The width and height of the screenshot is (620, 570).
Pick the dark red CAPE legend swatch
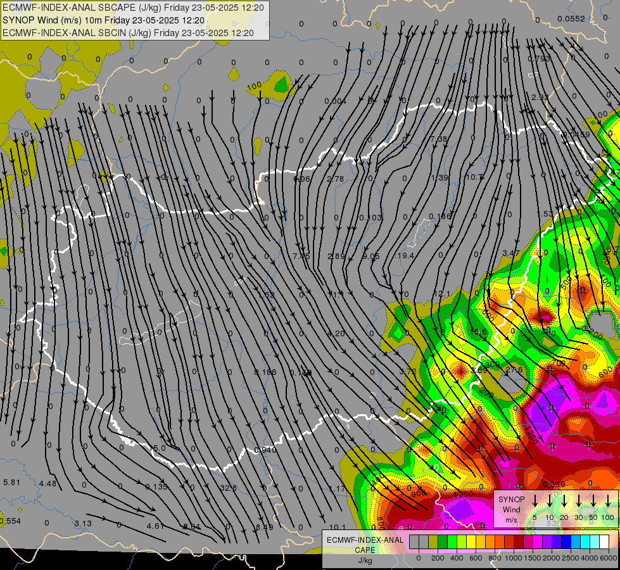519,541
